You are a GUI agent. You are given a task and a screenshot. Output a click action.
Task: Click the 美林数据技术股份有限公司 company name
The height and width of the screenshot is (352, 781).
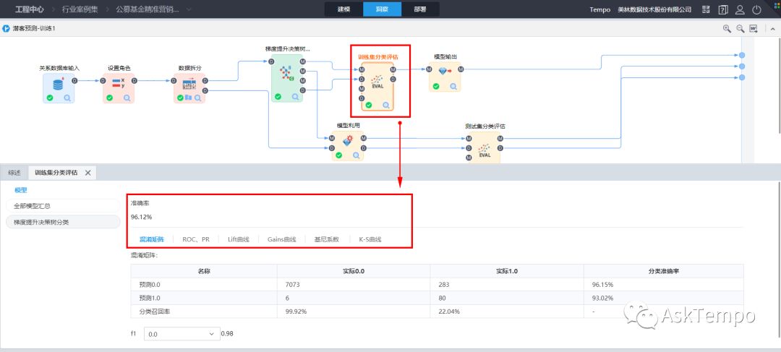[654, 9]
